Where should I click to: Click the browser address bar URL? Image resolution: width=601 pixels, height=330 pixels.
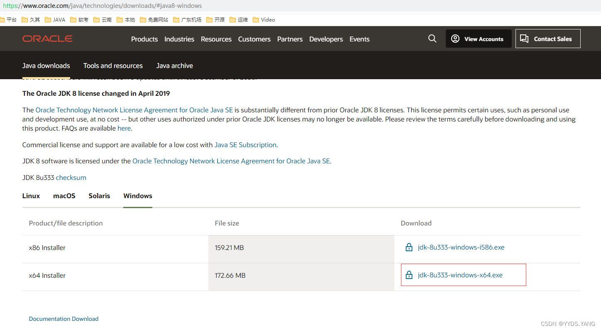click(103, 6)
